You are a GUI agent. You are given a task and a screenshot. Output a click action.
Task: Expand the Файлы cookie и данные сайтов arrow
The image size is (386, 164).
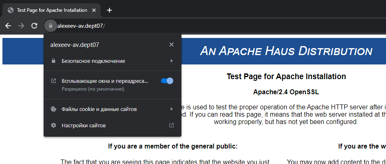[172, 109]
